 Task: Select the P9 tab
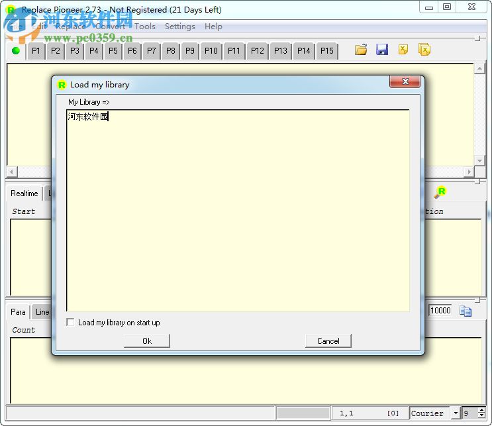point(190,51)
